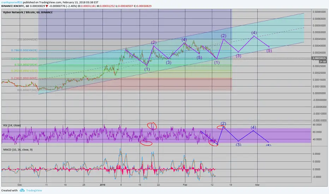Click the current price tag 0.00030829 on price axis

click(x=319, y=58)
